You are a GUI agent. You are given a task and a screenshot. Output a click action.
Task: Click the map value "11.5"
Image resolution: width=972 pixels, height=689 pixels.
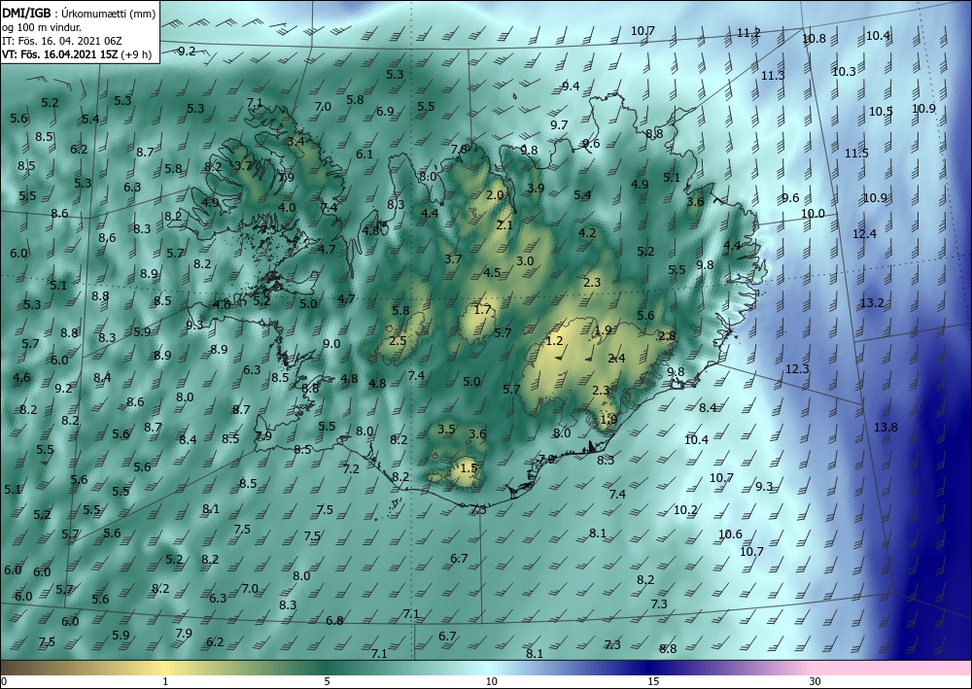[x=856, y=153]
